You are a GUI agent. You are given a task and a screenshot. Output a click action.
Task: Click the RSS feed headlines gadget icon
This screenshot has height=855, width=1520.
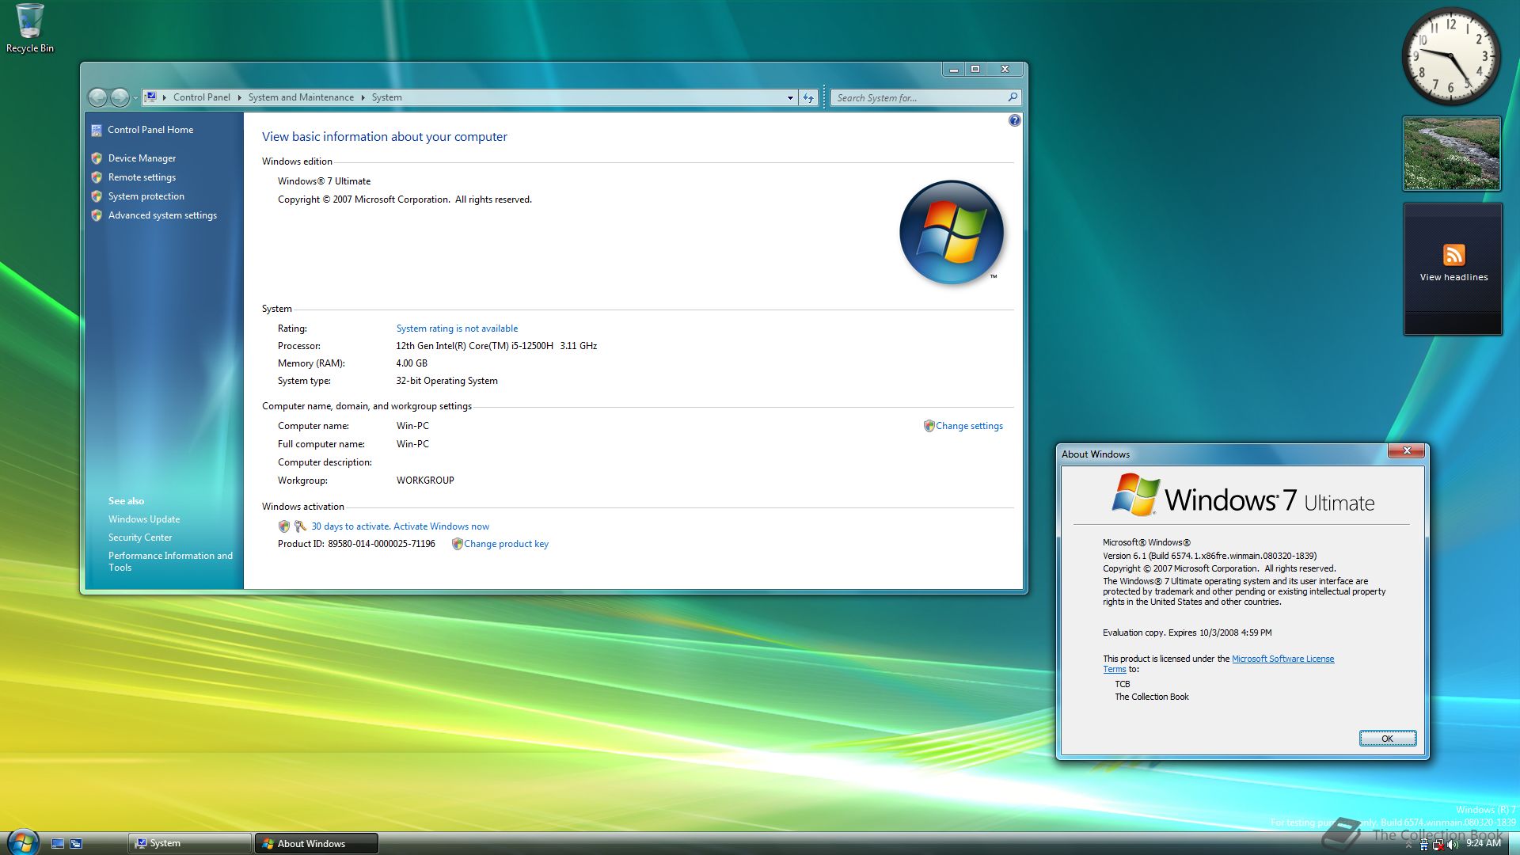pos(1453,255)
